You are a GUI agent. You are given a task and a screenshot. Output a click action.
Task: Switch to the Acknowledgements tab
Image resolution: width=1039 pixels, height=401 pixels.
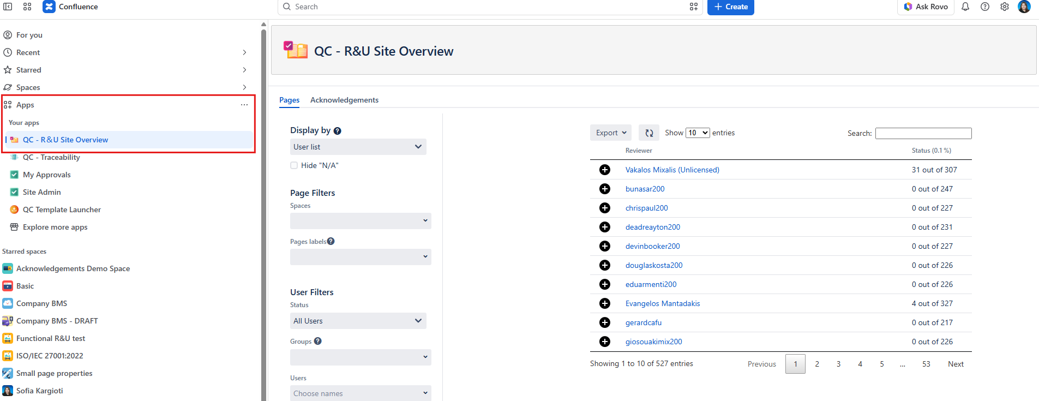pyautogui.click(x=344, y=100)
